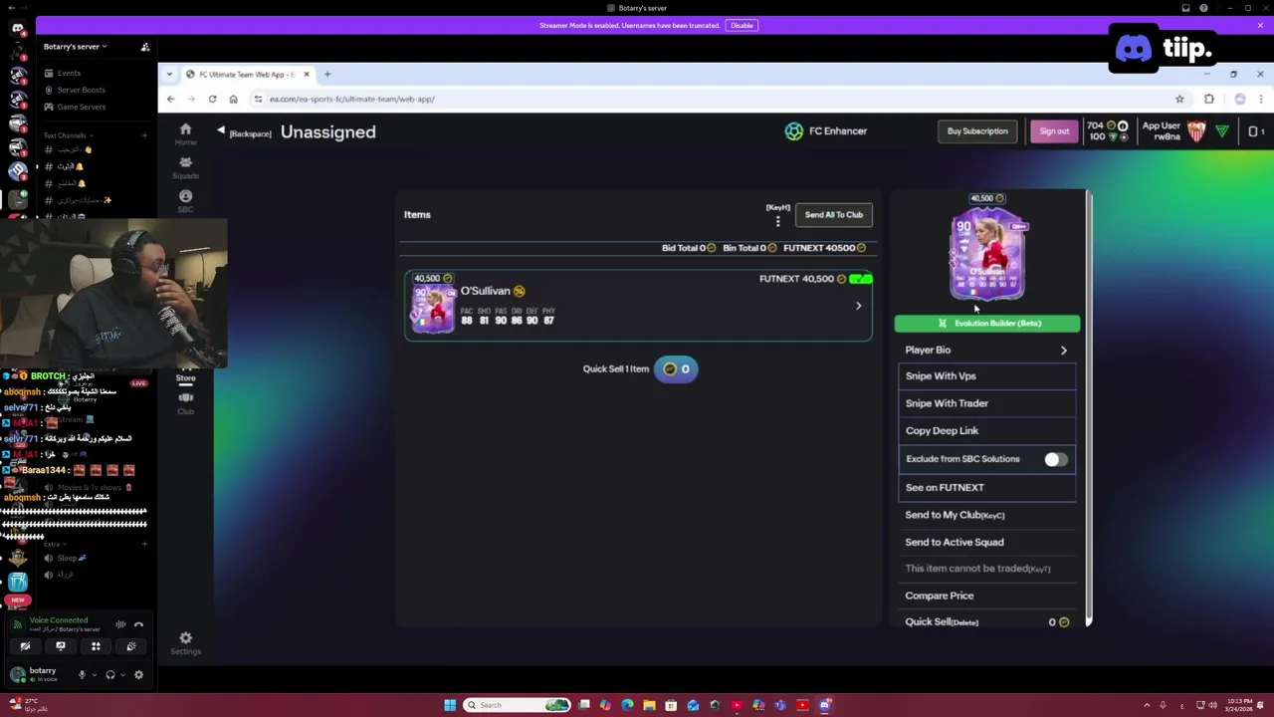Open headphone output device dropdown
1274x717 pixels.
123,674
